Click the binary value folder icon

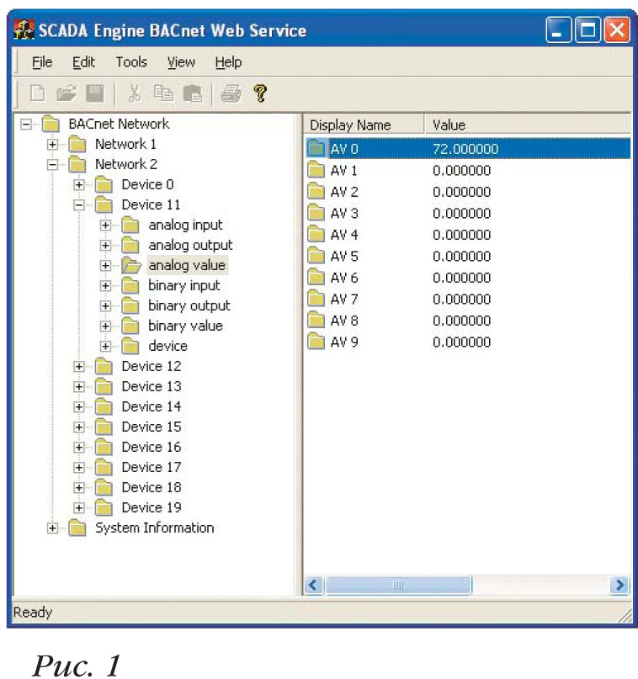point(130,326)
